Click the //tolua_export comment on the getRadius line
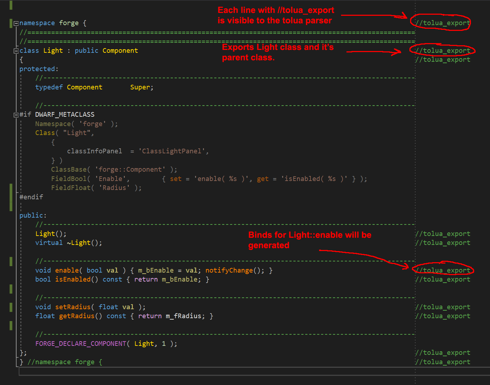 coord(443,316)
